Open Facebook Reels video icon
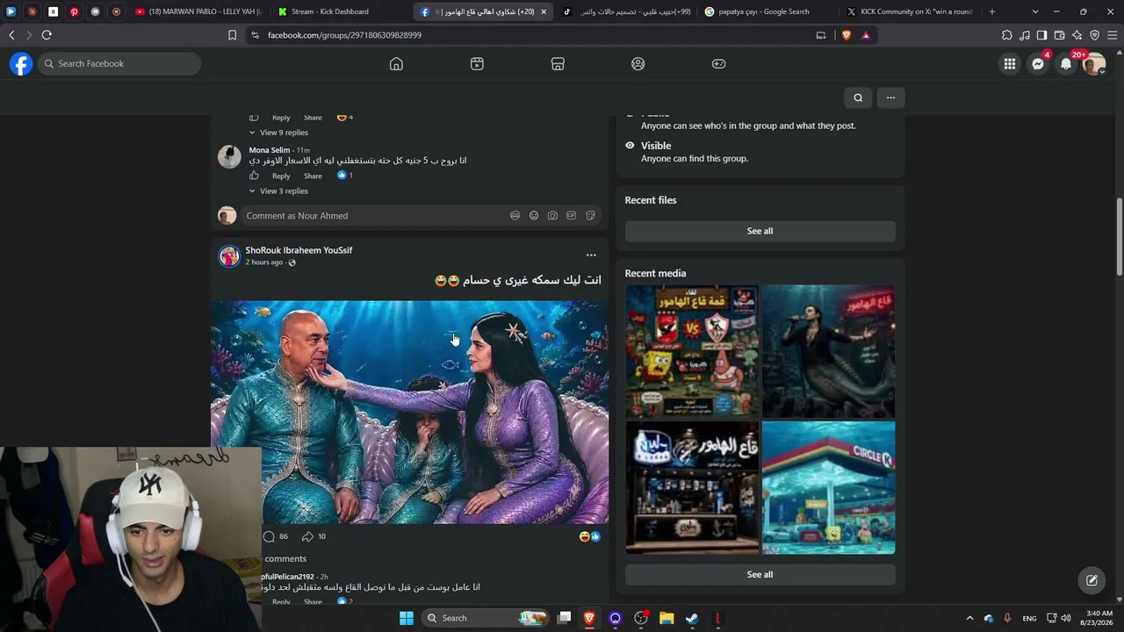This screenshot has height=632, width=1124. 477,64
